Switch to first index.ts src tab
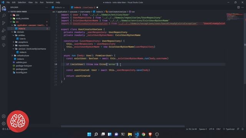The image size is (246, 138). 60,7
